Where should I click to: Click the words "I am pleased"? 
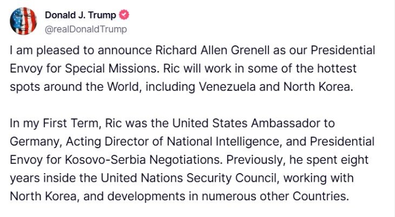[36, 53]
